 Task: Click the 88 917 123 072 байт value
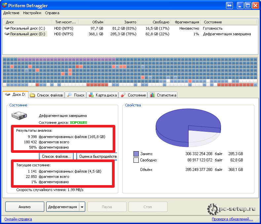click(205, 160)
